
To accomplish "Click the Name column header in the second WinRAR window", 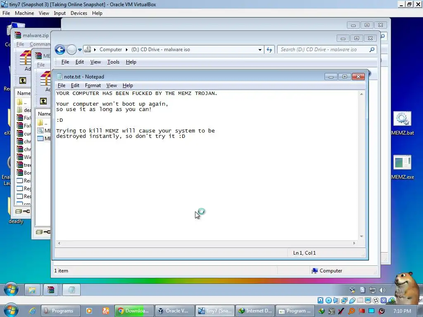I will (x=44, y=114).
